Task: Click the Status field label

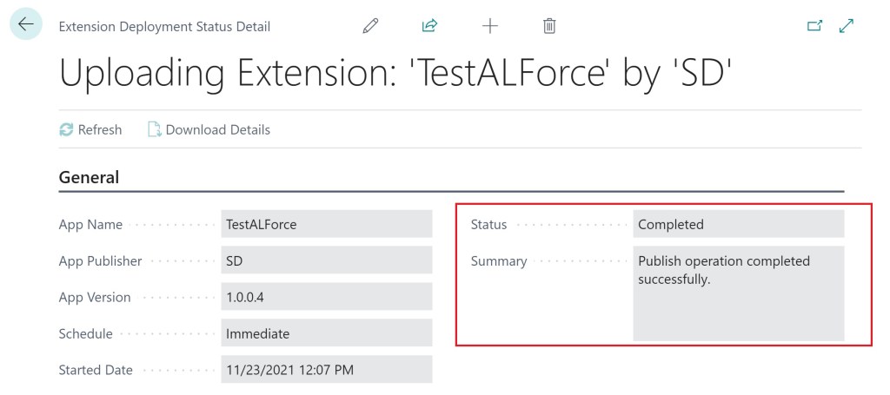Action: (488, 224)
